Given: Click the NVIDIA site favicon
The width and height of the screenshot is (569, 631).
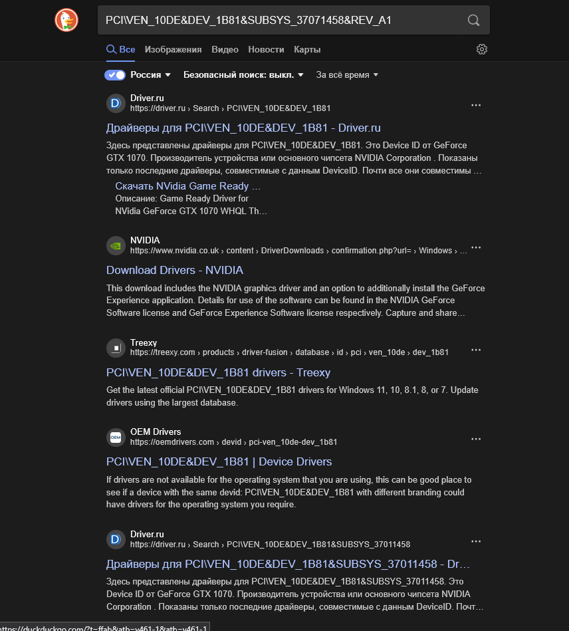Looking at the screenshot, I should [116, 245].
